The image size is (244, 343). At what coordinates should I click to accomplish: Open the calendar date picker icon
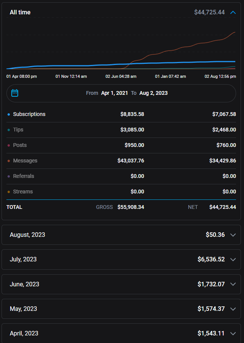[15, 93]
